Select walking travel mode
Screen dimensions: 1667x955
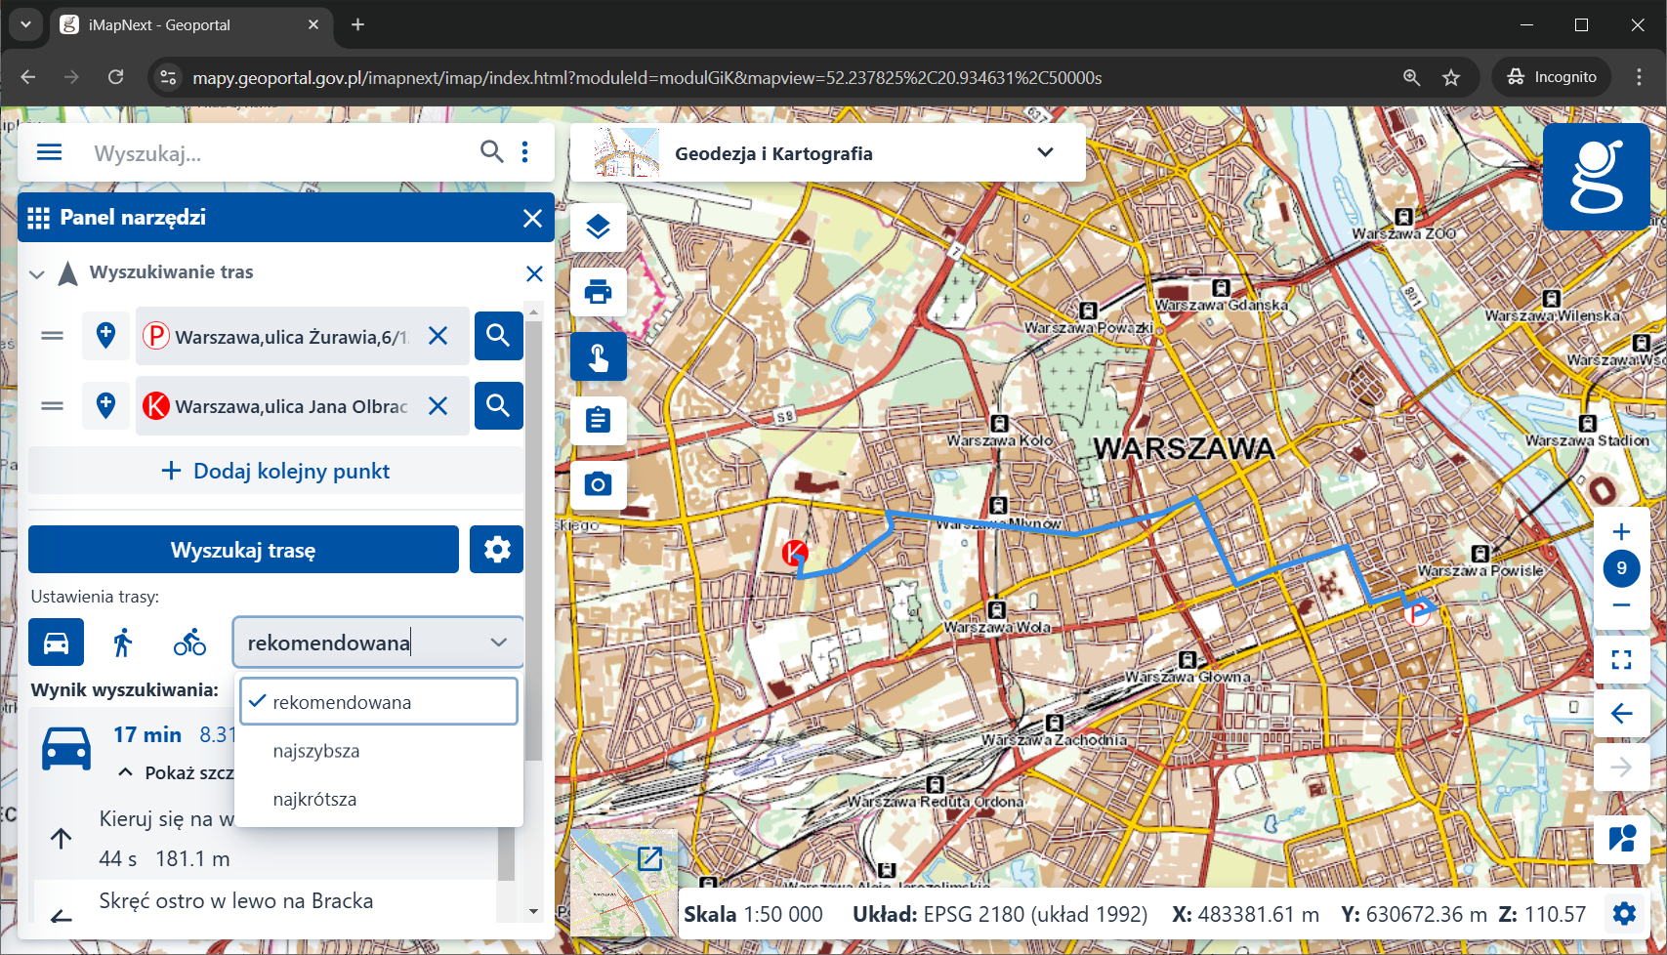[x=122, y=643]
